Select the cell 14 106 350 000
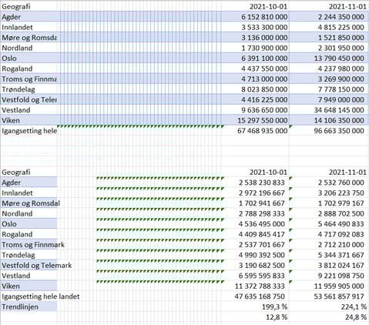 pyautogui.click(x=339, y=120)
